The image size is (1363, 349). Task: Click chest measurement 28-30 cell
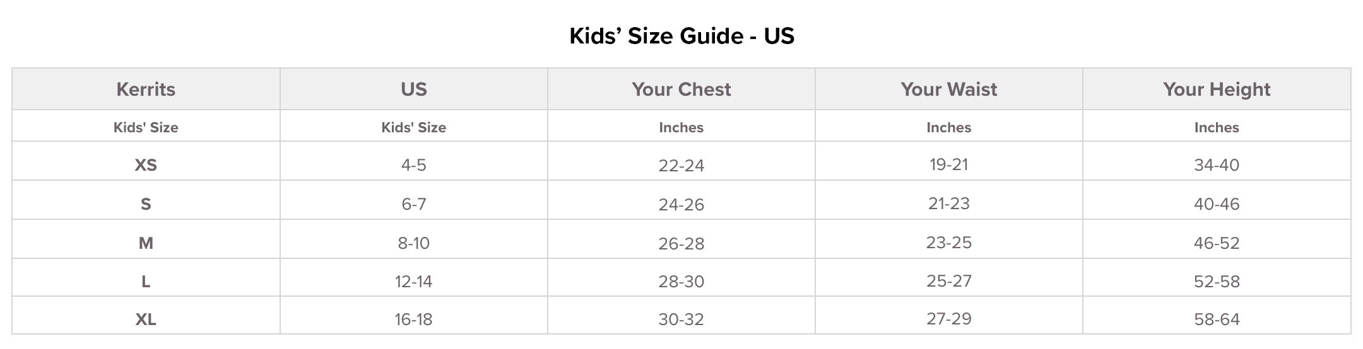pyautogui.click(x=681, y=282)
